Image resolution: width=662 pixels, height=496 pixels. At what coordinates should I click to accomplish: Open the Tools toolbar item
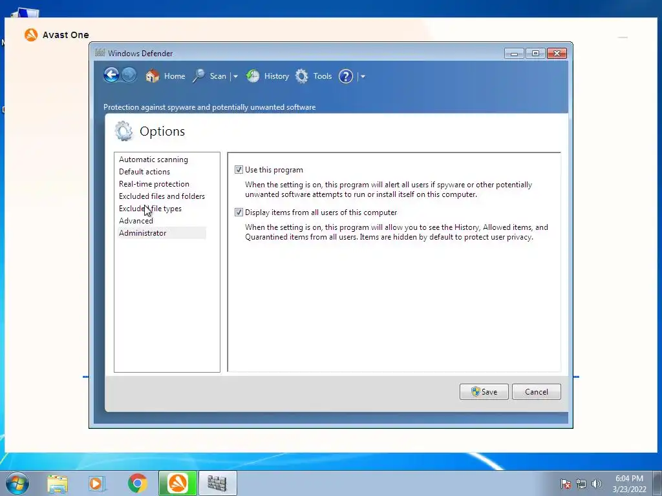[x=323, y=76]
